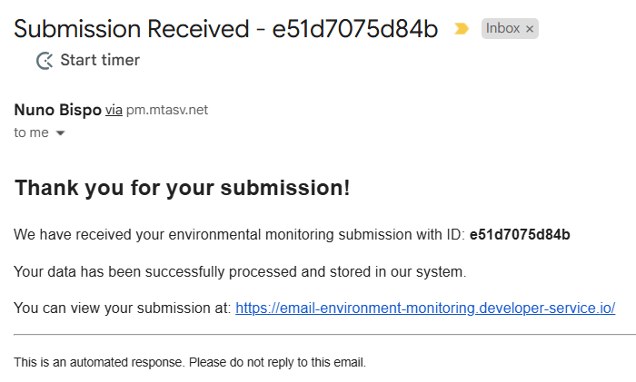
Task: Click the underlined via link
Action: (114, 110)
